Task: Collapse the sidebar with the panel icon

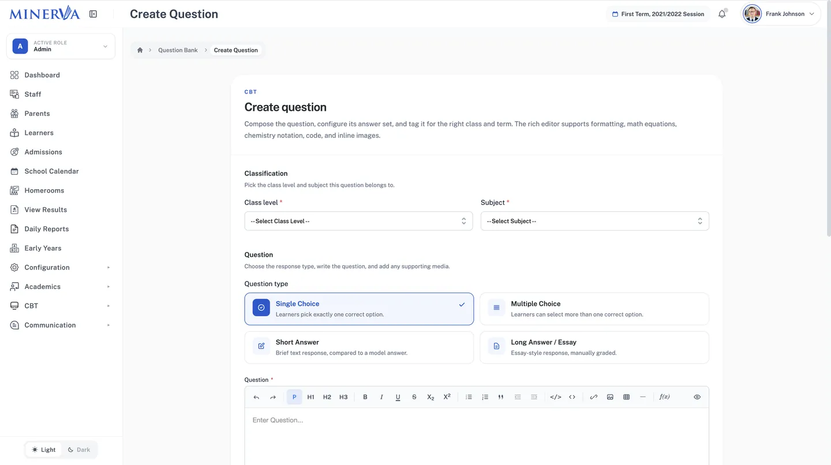Action: point(93,14)
